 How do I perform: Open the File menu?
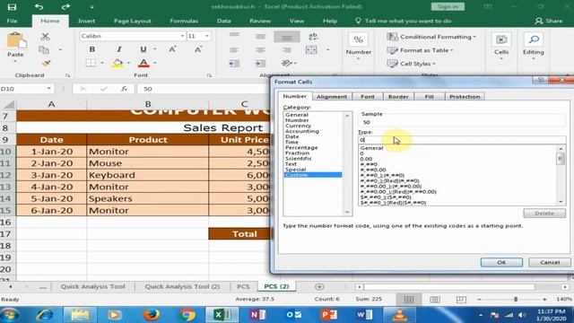(12, 21)
